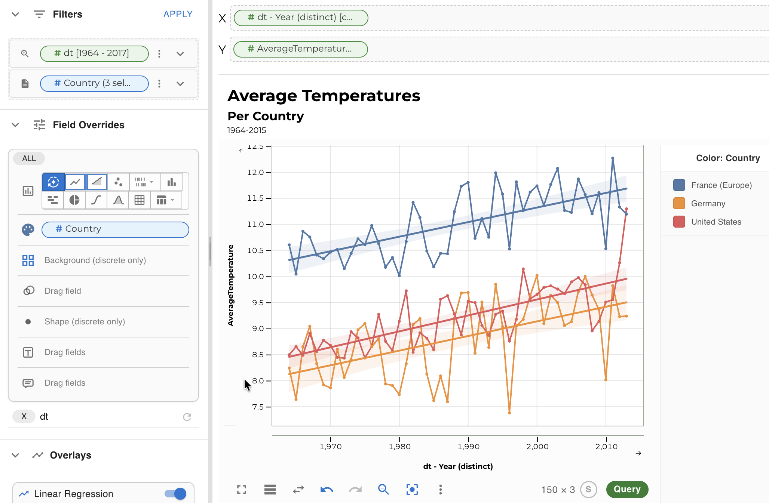Click the Average Temperatures chart title
Screen dimensions: 769x503
324,96
